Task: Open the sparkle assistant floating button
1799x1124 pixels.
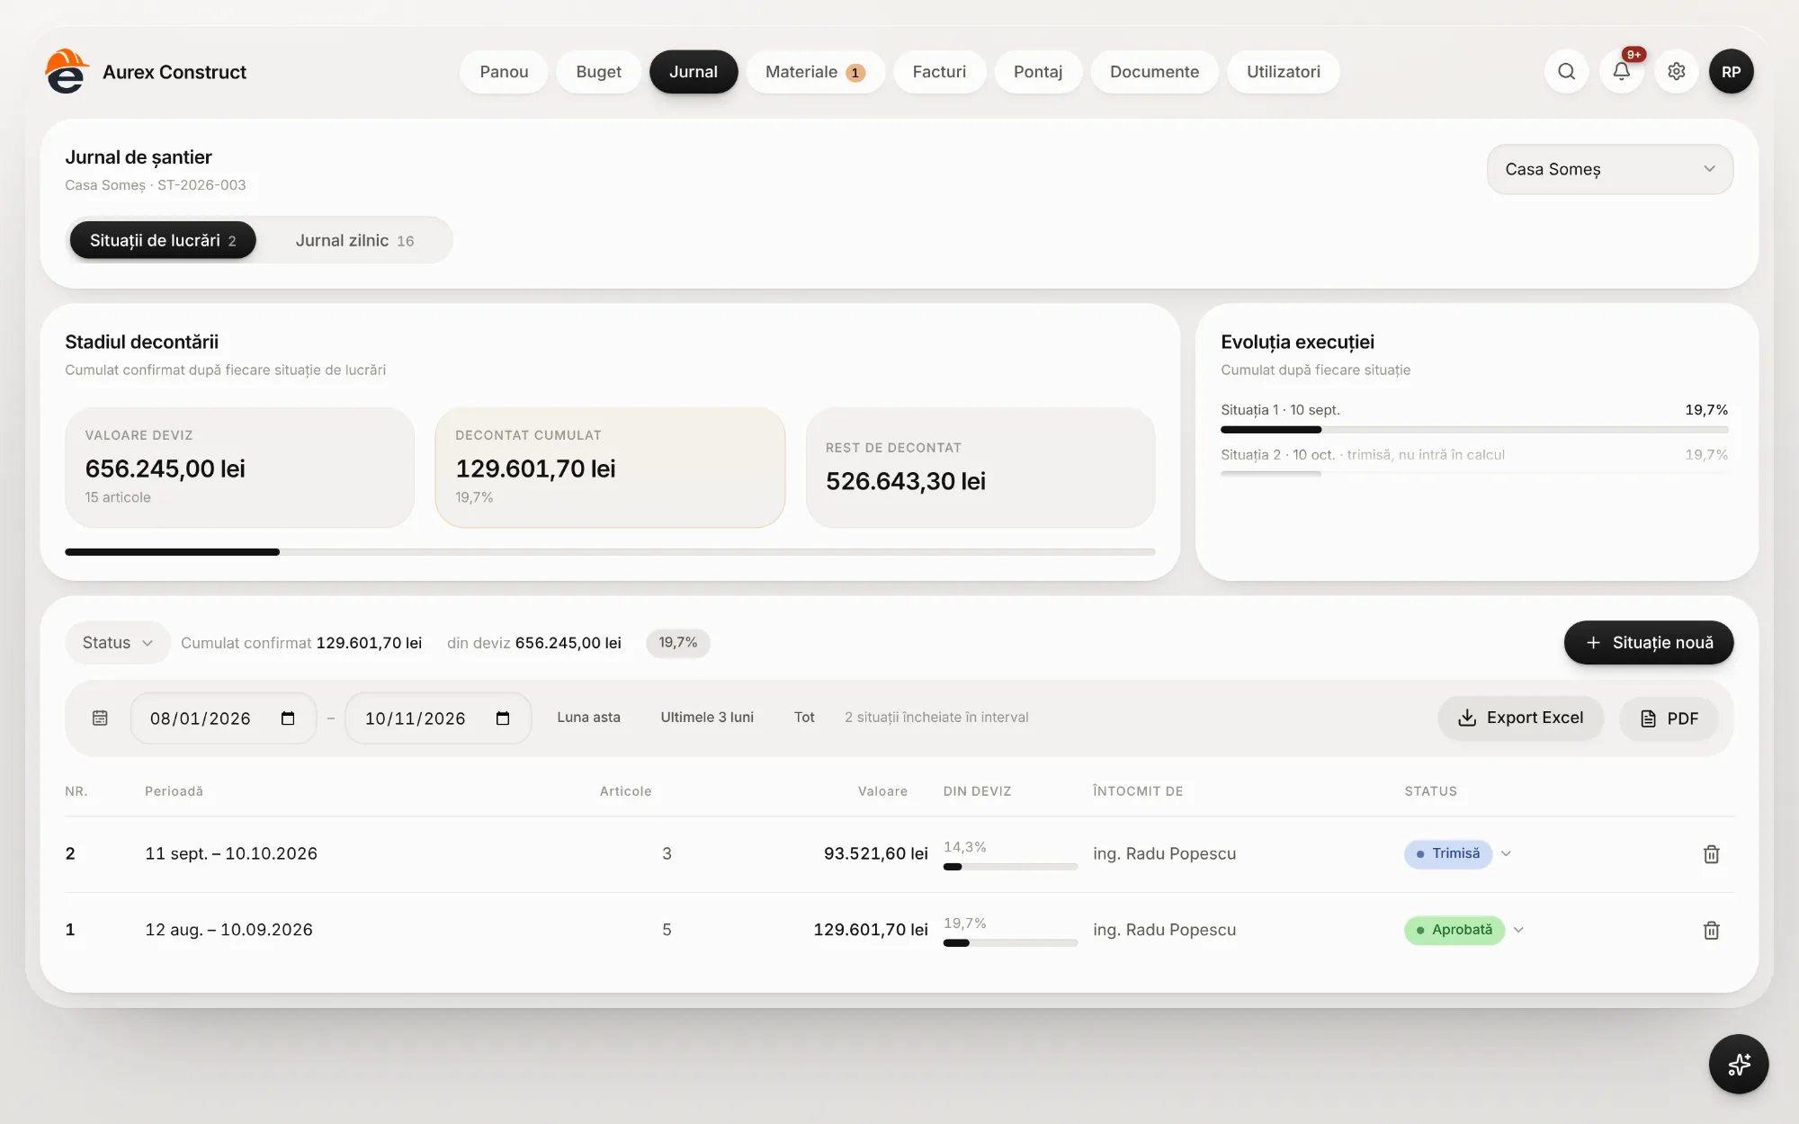Action: [1738, 1064]
